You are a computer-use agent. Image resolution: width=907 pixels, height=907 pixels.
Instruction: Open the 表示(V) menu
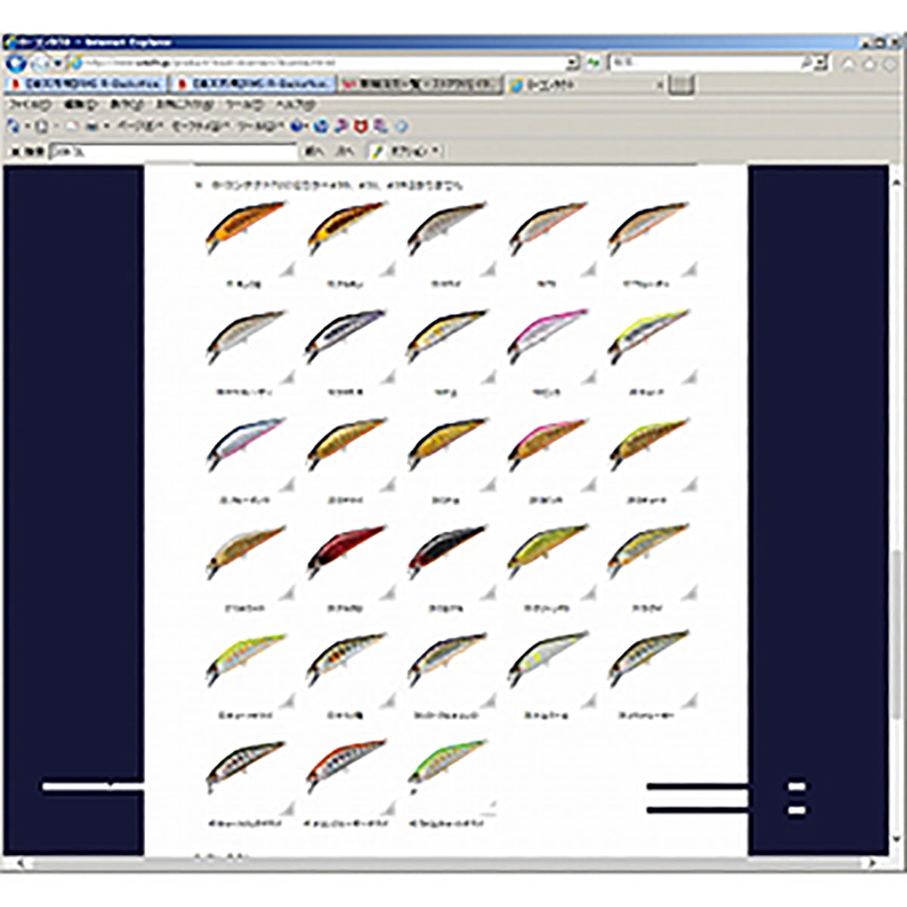tap(126, 105)
